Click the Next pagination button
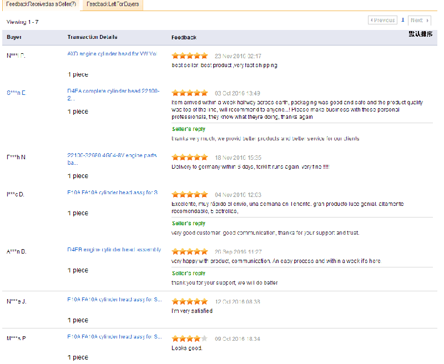Screen dimensions: 444x364 tap(418, 19)
